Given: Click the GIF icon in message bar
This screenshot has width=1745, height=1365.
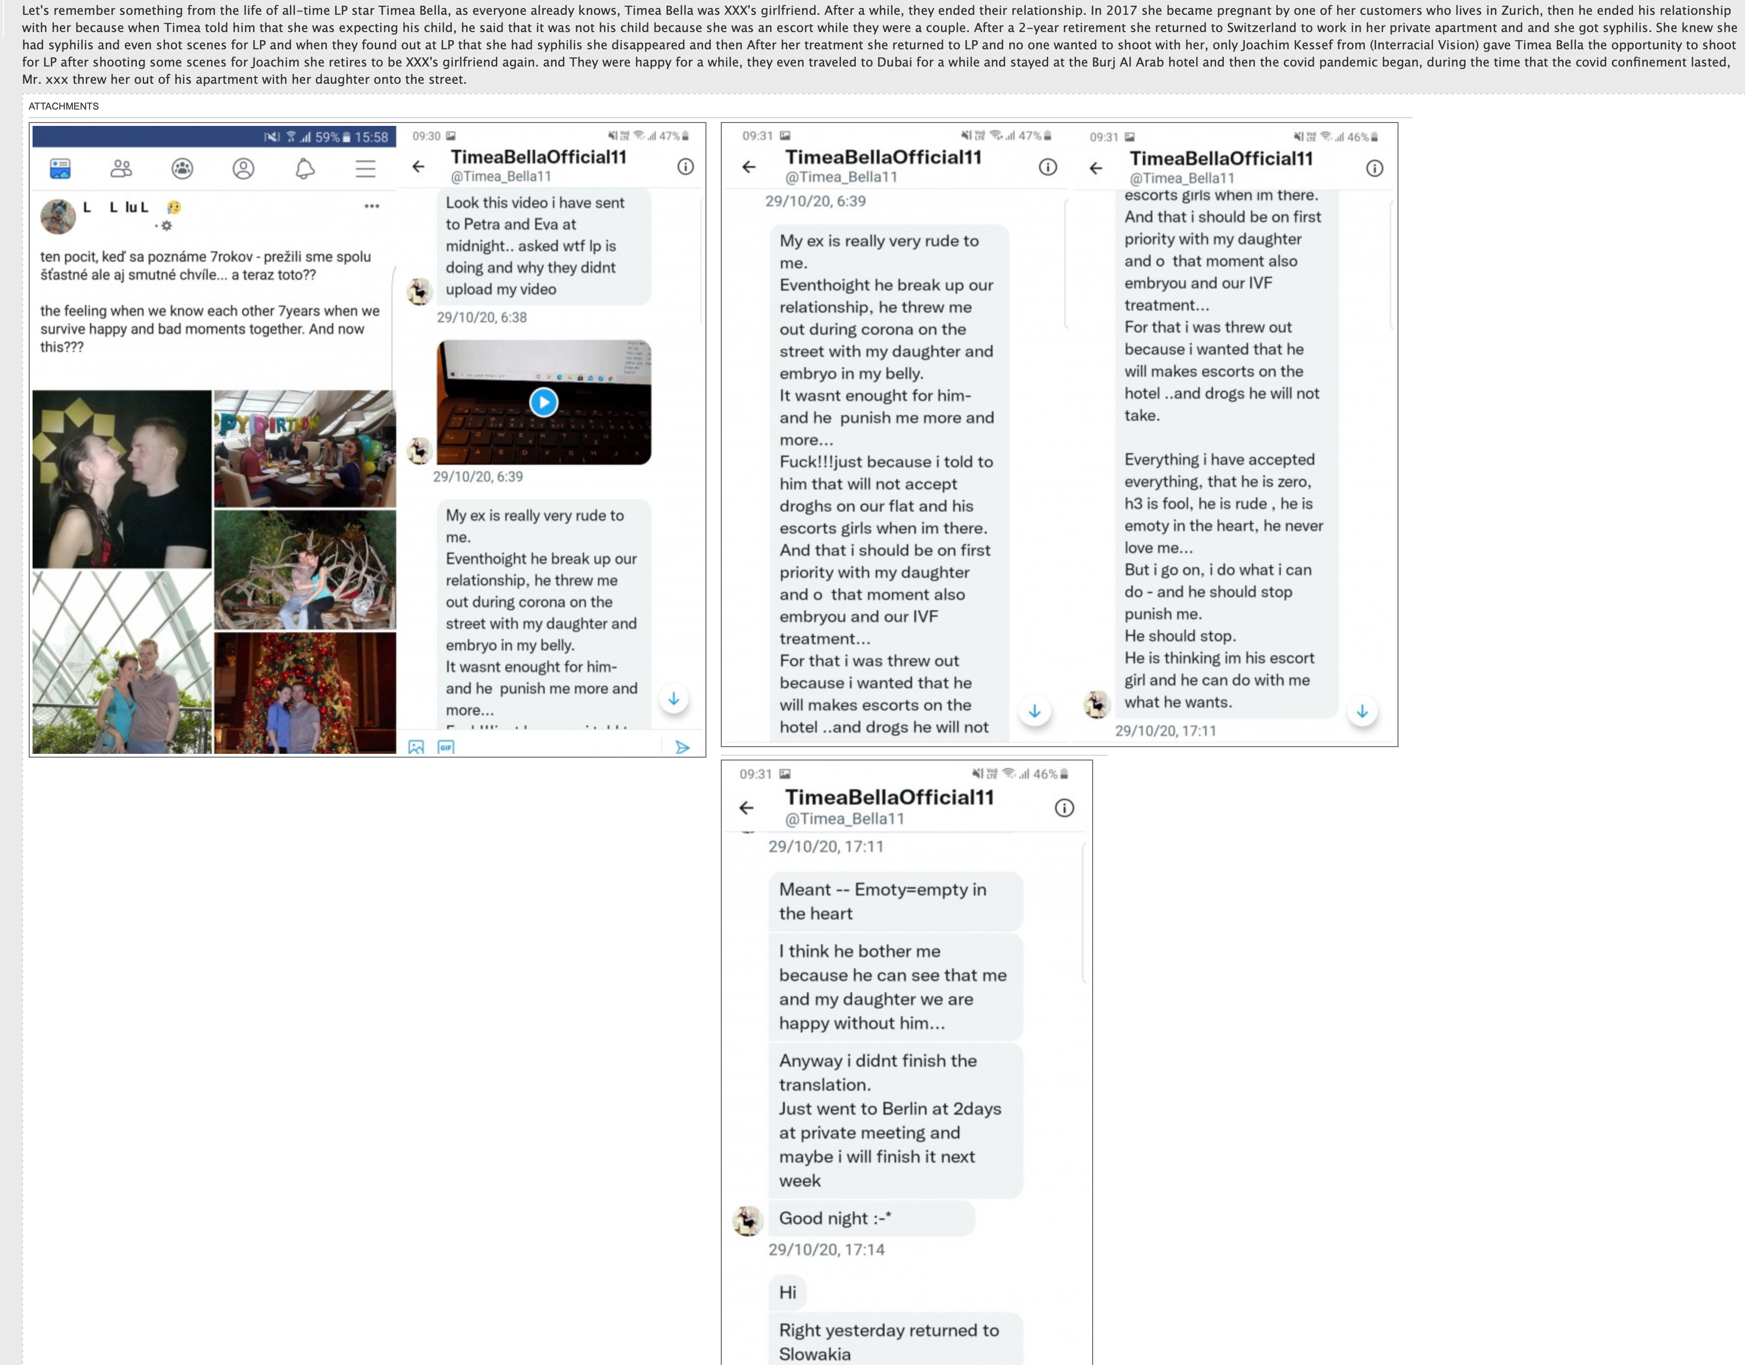Looking at the screenshot, I should [446, 747].
